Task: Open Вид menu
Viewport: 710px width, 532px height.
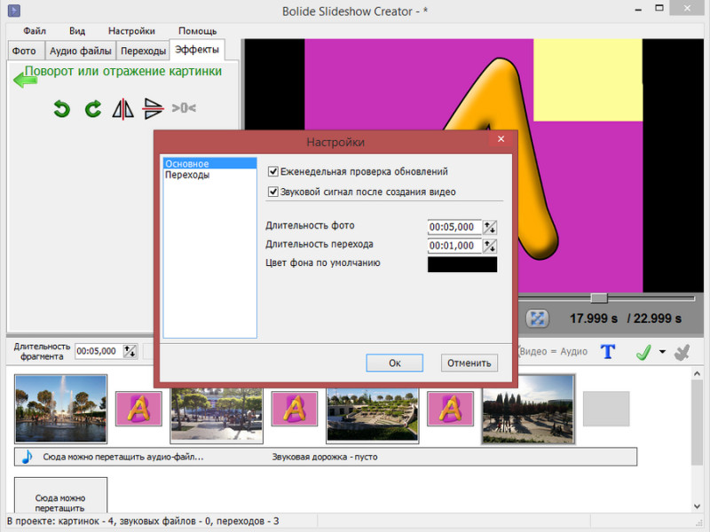Action: point(77,31)
